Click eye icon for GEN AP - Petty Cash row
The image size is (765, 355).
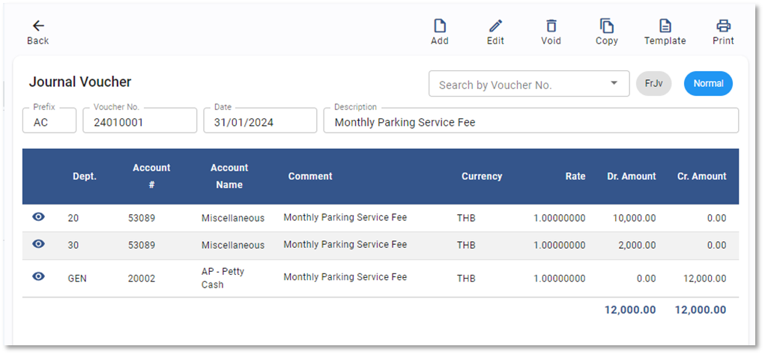(39, 277)
